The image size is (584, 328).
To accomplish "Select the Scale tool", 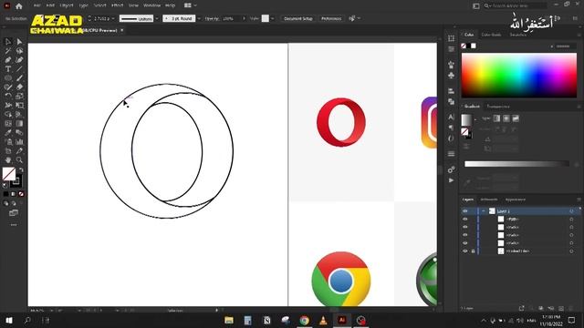I will (x=19, y=97).
